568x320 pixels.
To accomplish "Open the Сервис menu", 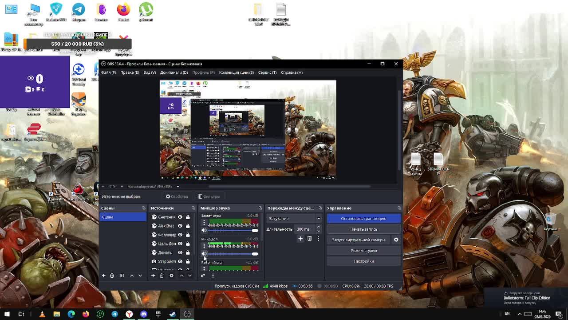I will (x=267, y=72).
